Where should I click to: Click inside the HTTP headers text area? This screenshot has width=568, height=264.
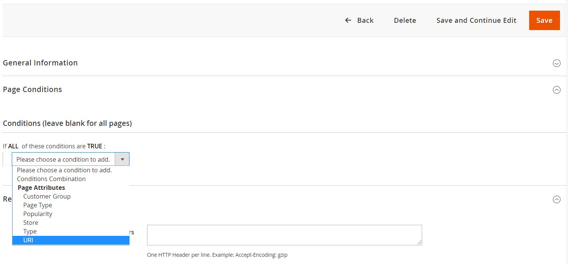284,235
